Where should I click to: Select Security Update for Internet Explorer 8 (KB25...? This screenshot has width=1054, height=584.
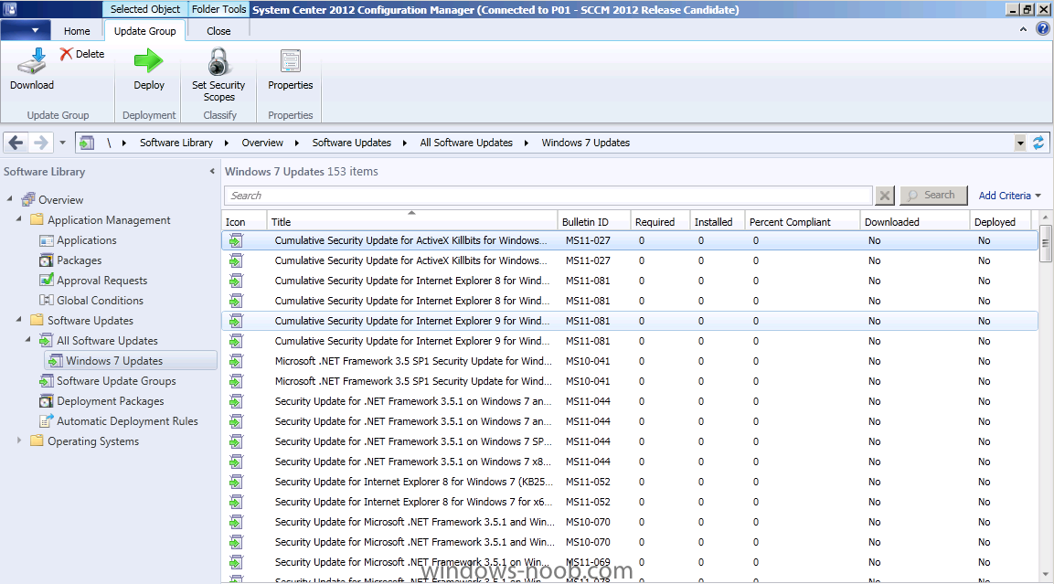(x=630, y=482)
